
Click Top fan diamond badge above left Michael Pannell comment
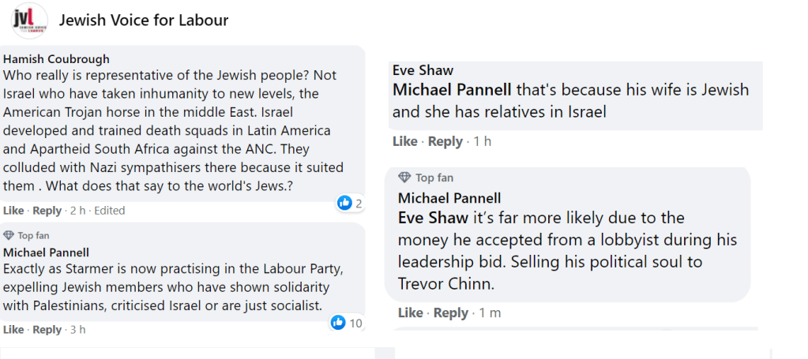[x=9, y=236]
